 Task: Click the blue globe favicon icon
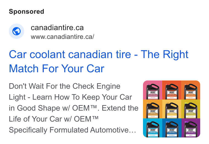[16, 31]
